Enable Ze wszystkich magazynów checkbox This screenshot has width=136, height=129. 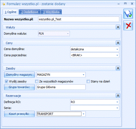(x=37, y=81)
